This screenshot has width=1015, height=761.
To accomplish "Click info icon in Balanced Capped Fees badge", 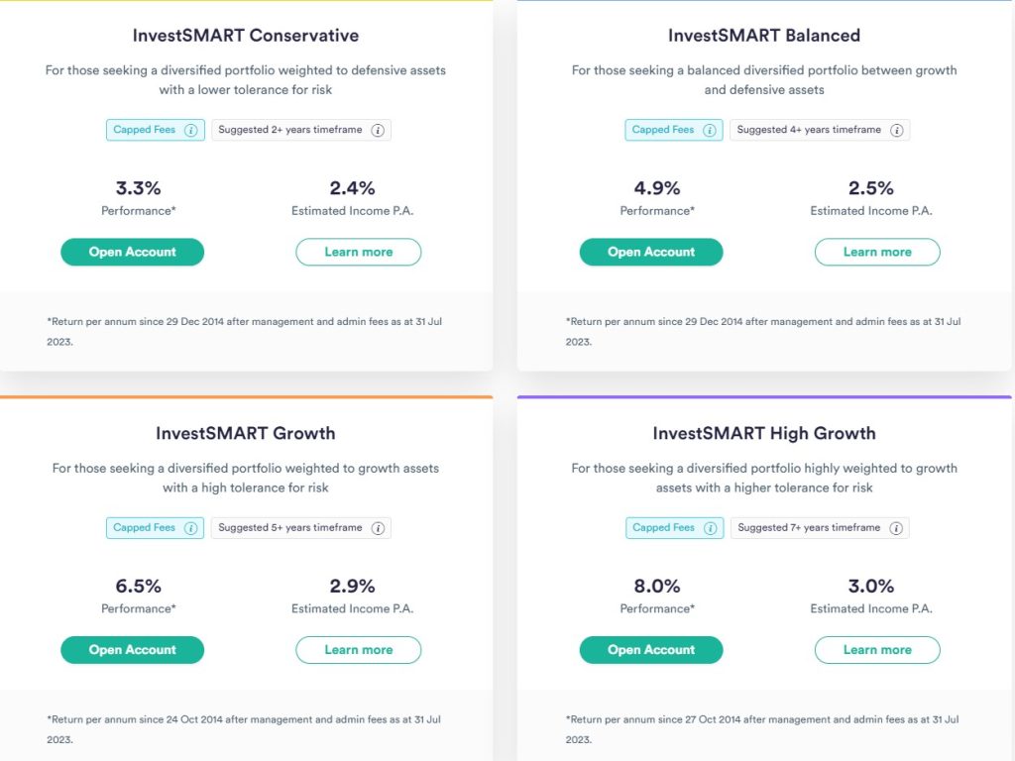I will pyautogui.click(x=710, y=130).
